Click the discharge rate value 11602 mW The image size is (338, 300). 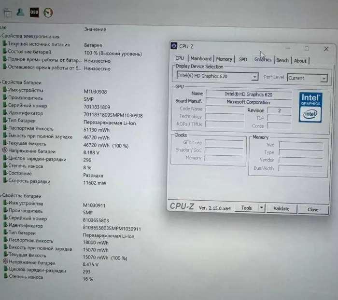95,183
